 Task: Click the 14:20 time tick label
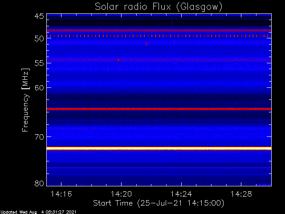click(x=121, y=194)
